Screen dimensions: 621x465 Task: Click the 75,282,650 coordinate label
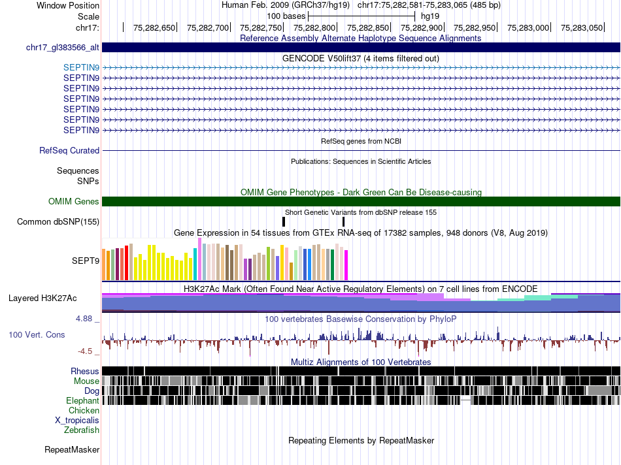154,27
